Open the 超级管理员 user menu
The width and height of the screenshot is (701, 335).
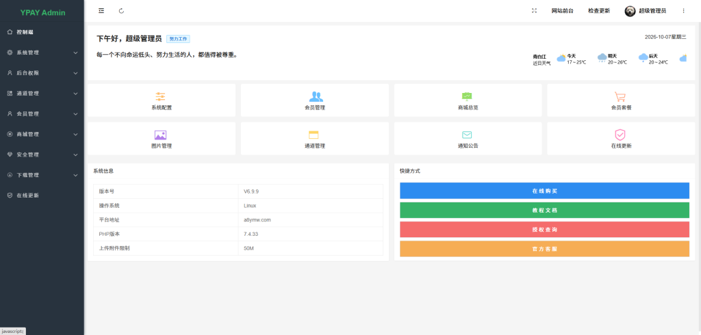(x=652, y=11)
